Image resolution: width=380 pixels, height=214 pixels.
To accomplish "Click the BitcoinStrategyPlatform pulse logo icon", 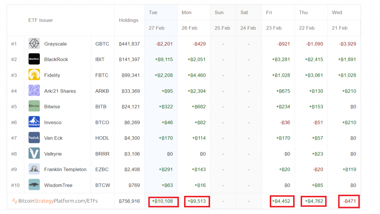I will click(14, 201).
